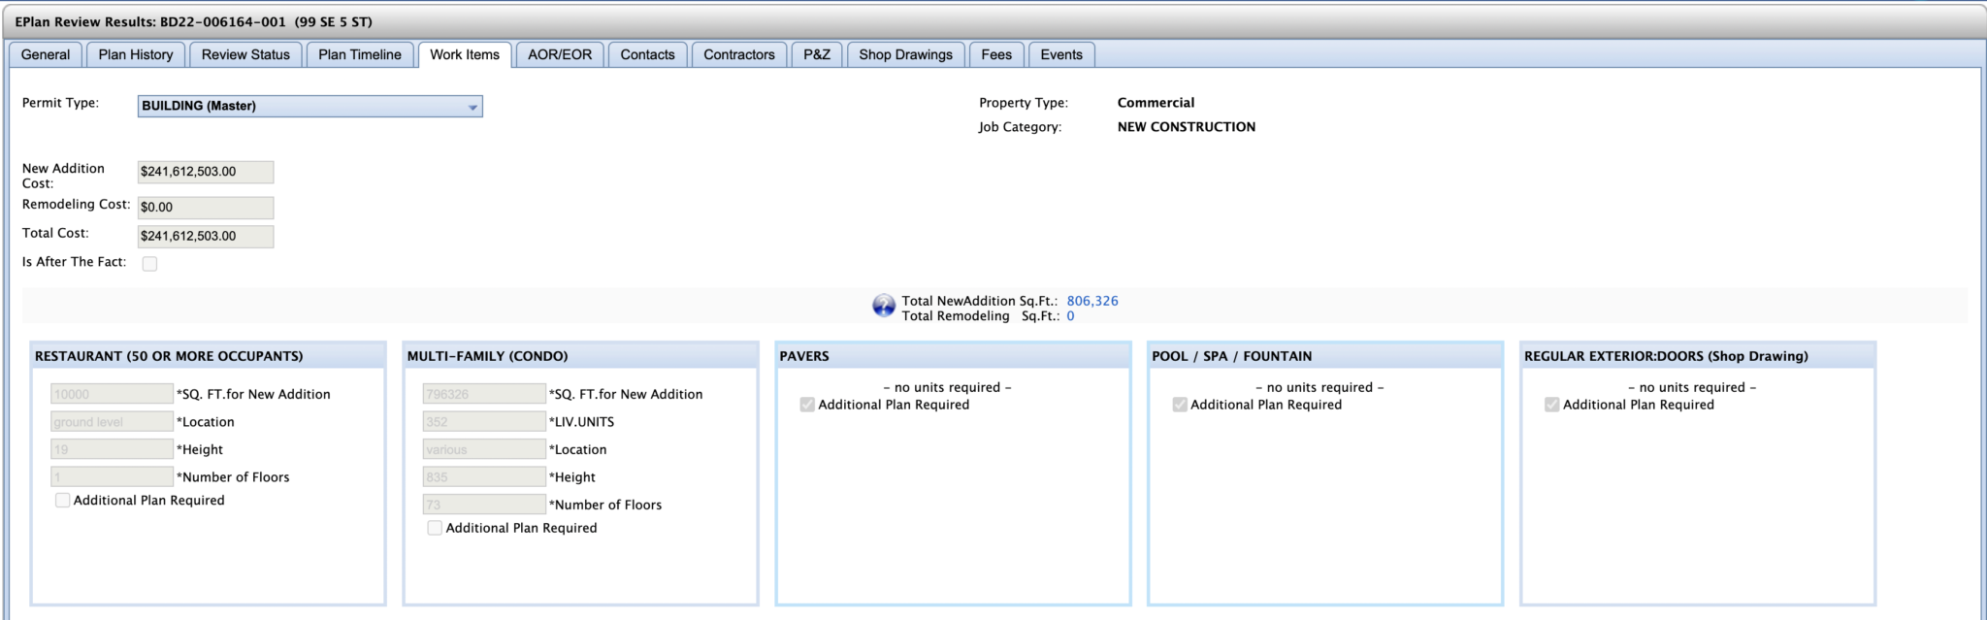Switch to the Contractors tab

coord(738,55)
